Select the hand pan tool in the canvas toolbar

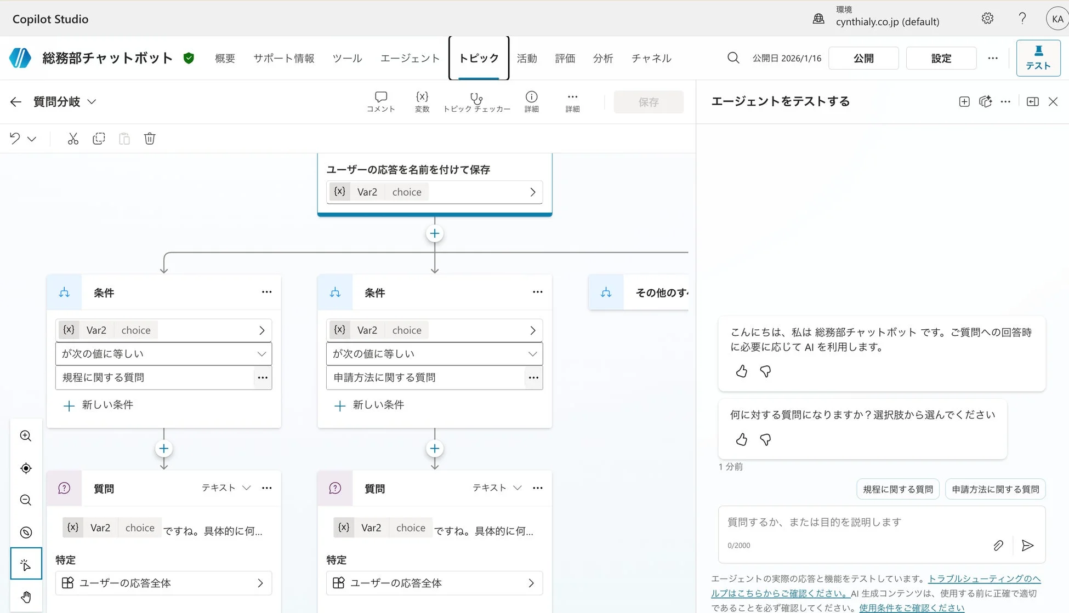25,597
